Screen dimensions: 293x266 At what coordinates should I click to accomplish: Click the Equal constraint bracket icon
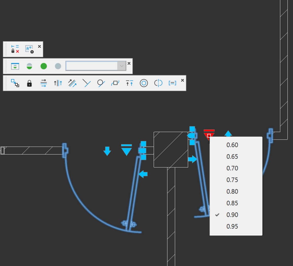tap(172, 83)
